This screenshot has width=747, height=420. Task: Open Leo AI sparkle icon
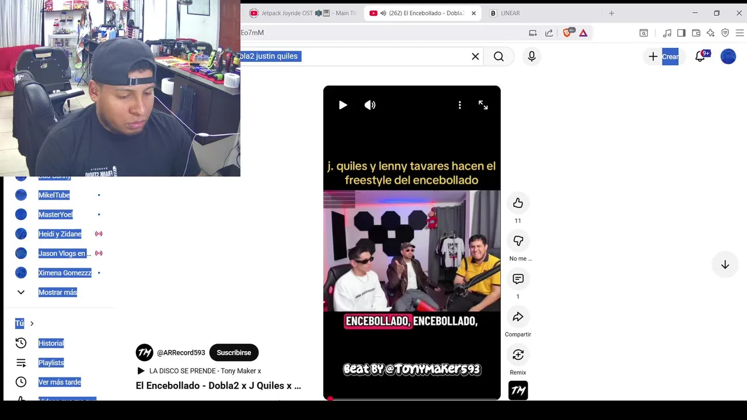click(x=710, y=33)
